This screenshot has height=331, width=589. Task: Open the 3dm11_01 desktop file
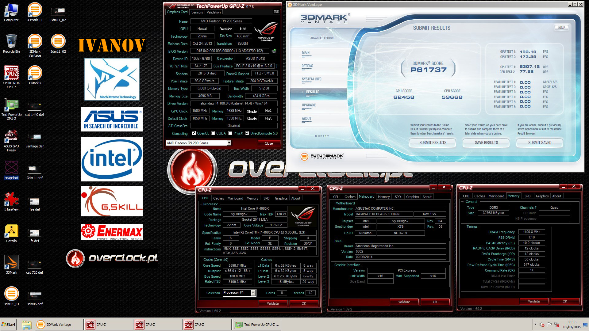click(11, 296)
